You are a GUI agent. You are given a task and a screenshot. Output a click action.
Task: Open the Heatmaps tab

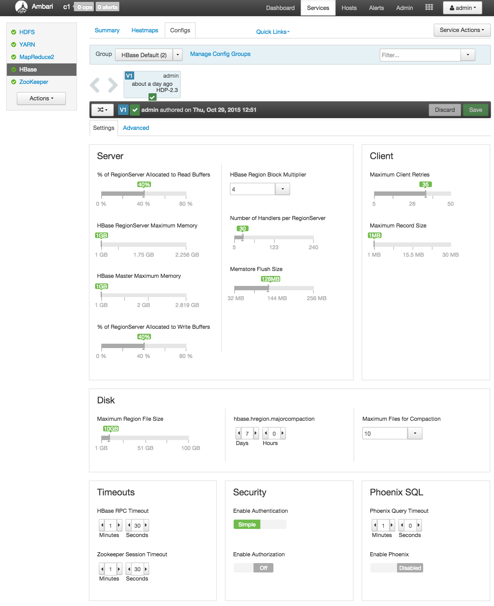pyautogui.click(x=144, y=30)
